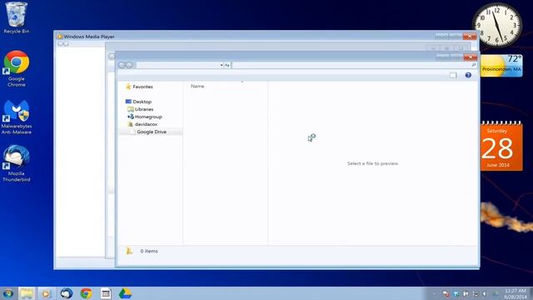This screenshot has height=300, width=533.
Task: Open the Provincetown weather gadget
Action: coord(501,65)
